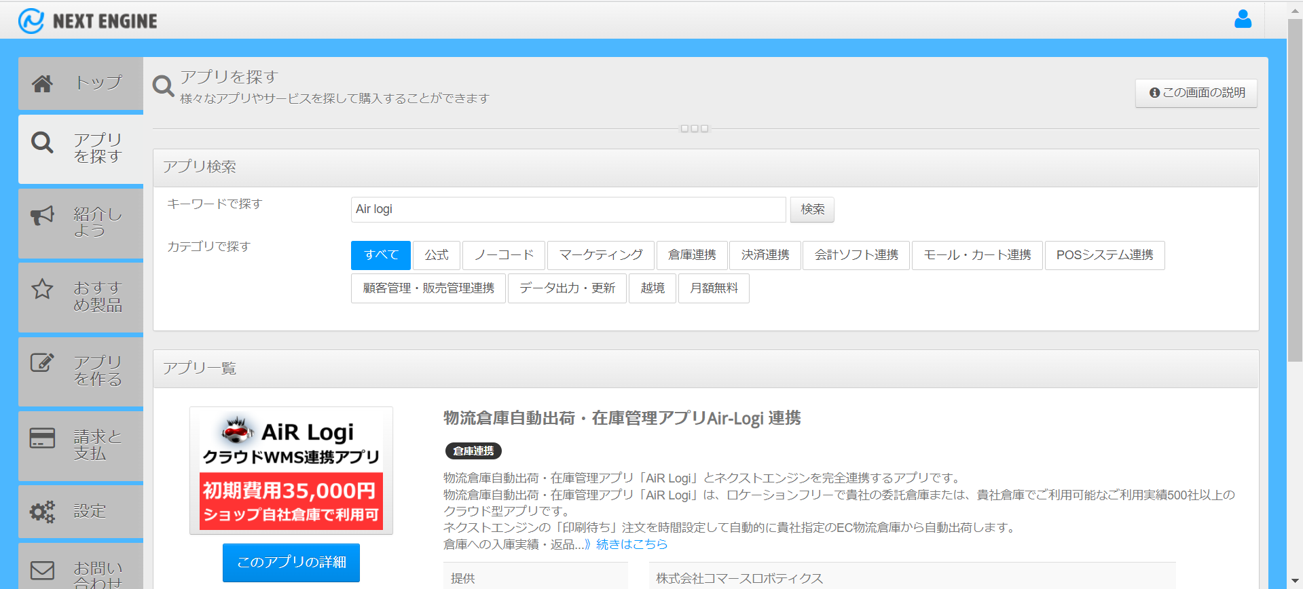Click the user account icon
The image size is (1303, 589).
[x=1243, y=19]
